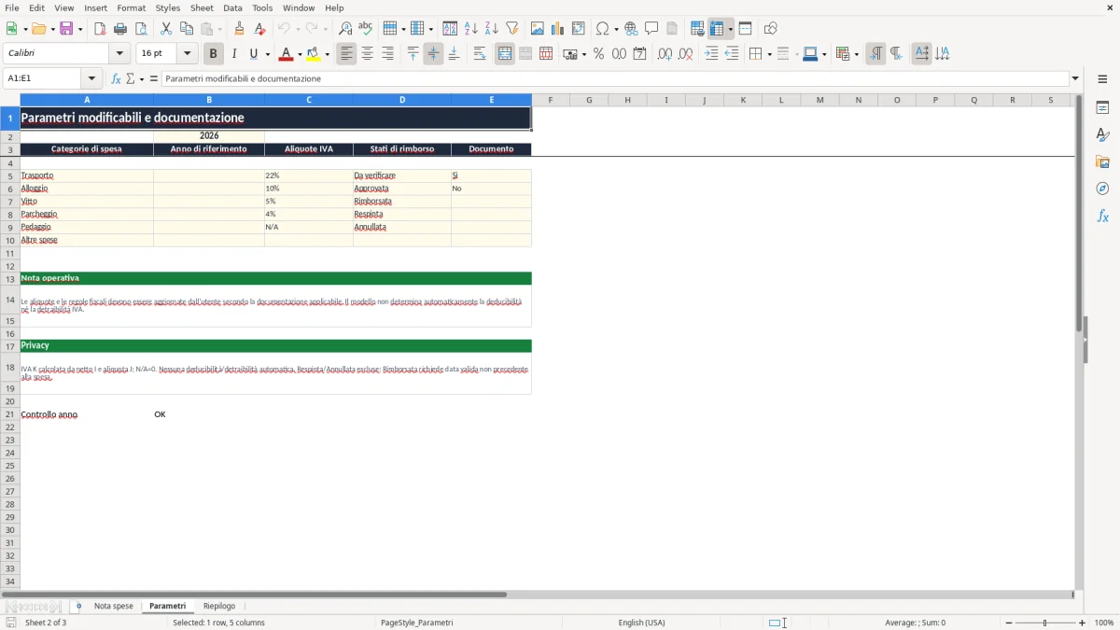The image size is (1120, 630).
Task: Toggle Italic formatting
Action: (x=233, y=54)
